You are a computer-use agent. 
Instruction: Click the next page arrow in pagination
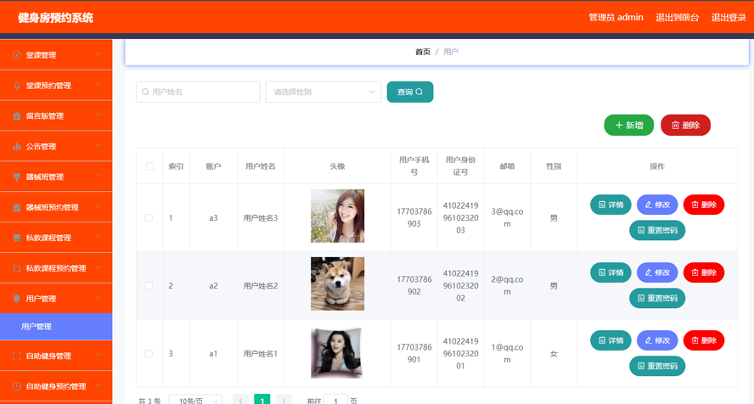[x=284, y=400]
